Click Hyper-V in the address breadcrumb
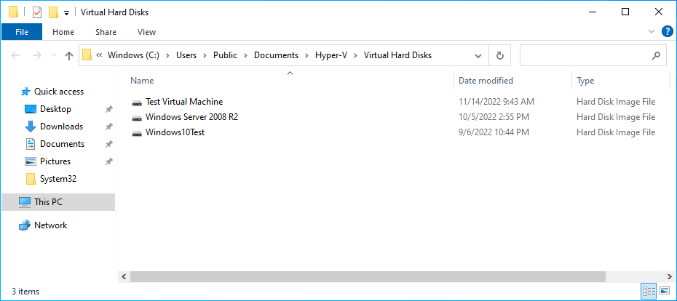677x301 pixels. (x=331, y=55)
